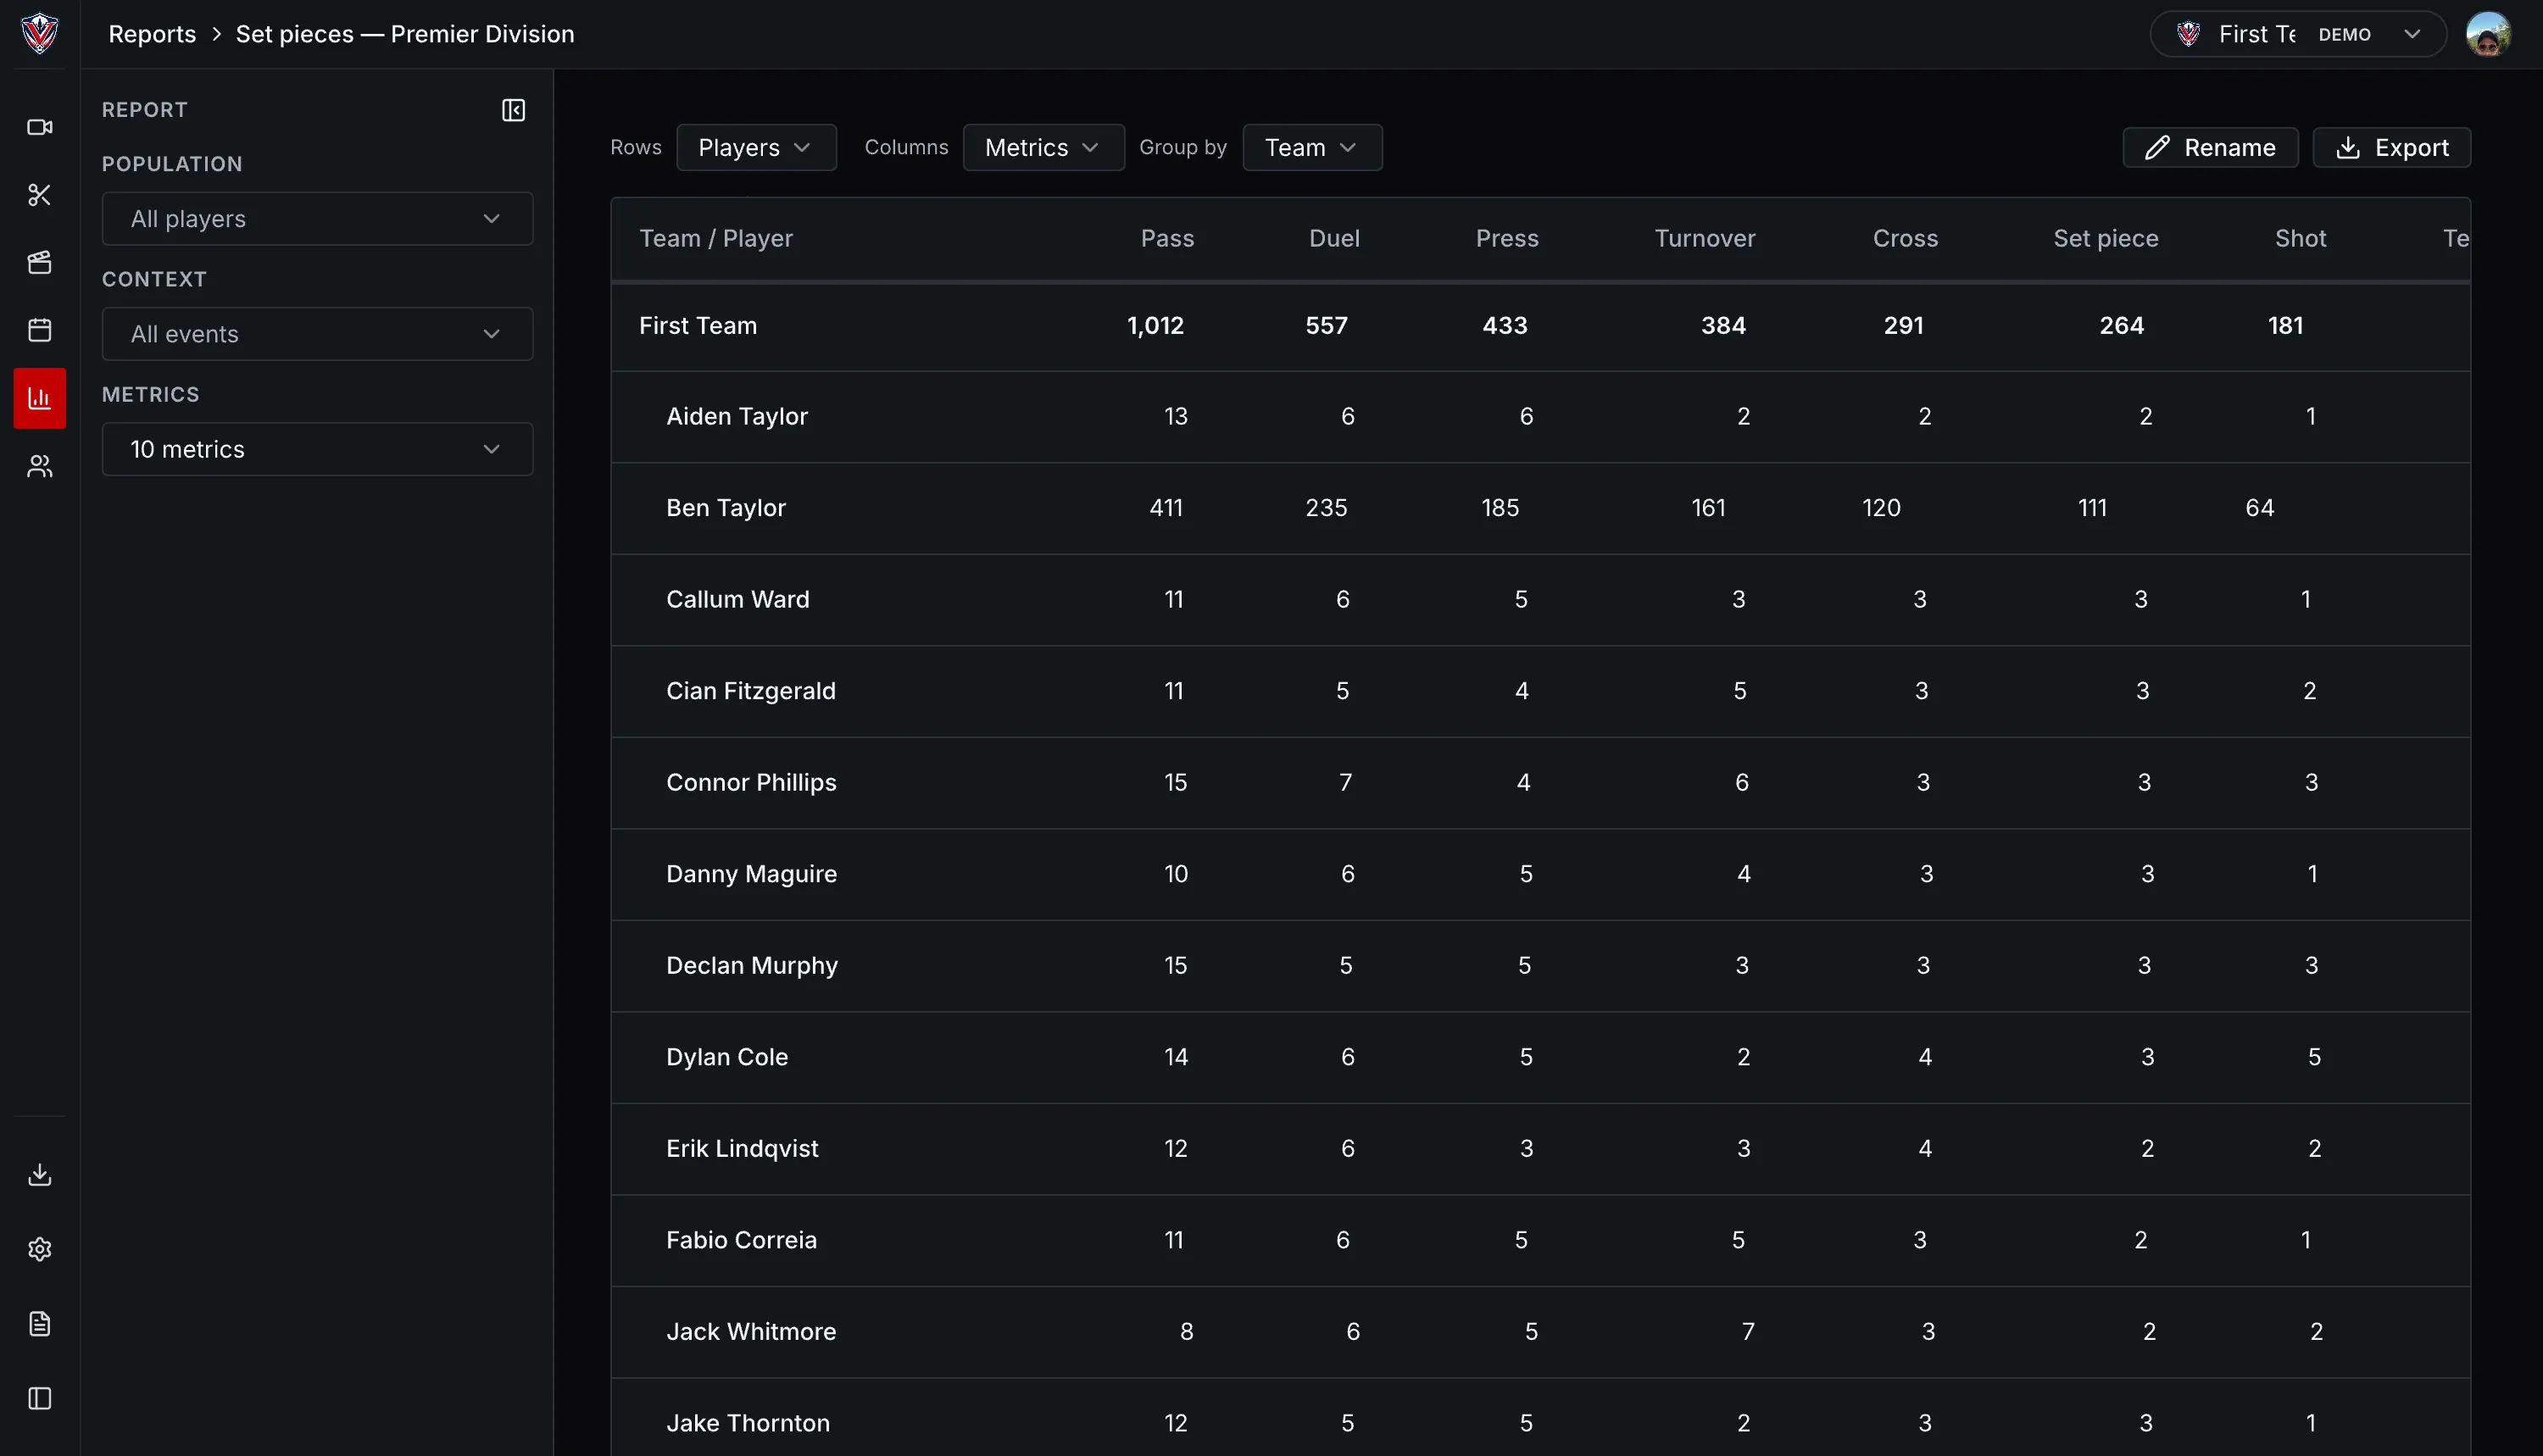
Task: Click Set pieces — Premier Division breadcrumb
Action: coord(405,34)
